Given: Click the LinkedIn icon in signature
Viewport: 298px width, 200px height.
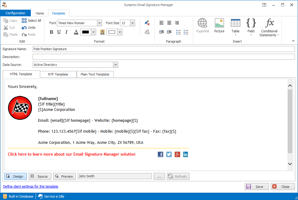Looking at the screenshot, I should click(x=186, y=154).
